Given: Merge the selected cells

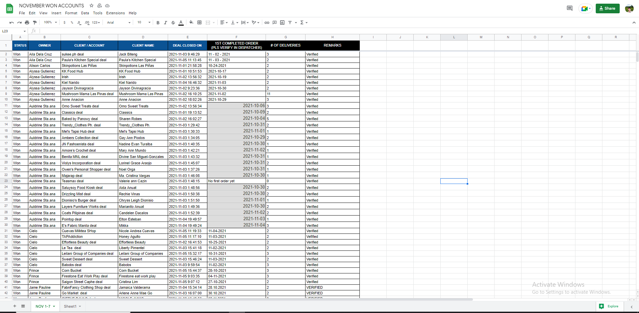Looking at the screenshot, I should tap(208, 23).
